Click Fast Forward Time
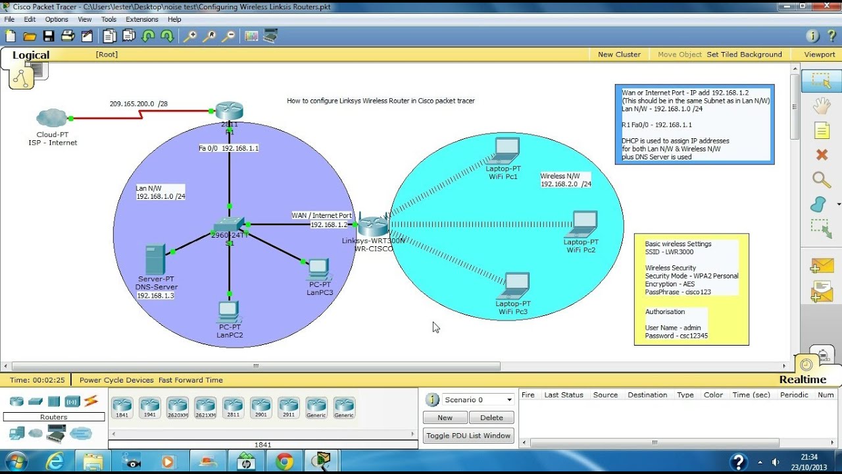Viewport: 842px width, 474px height. (190, 380)
